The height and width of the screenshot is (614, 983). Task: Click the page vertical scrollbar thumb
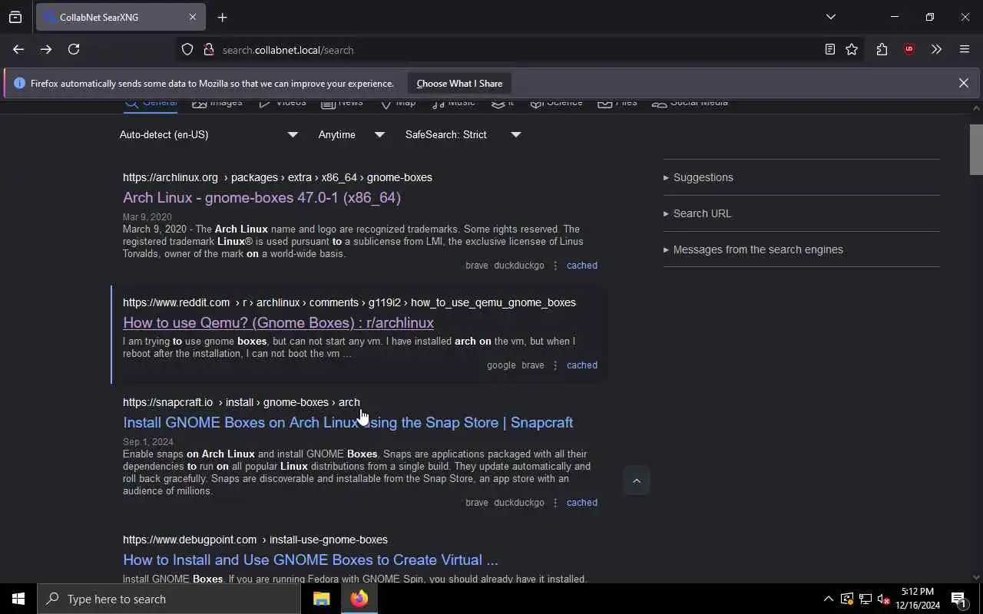pyautogui.click(x=976, y=150)
